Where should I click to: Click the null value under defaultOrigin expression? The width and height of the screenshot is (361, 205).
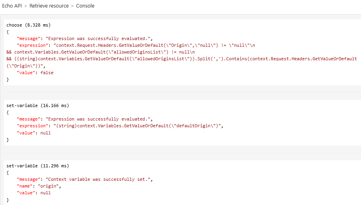point(46,133)
